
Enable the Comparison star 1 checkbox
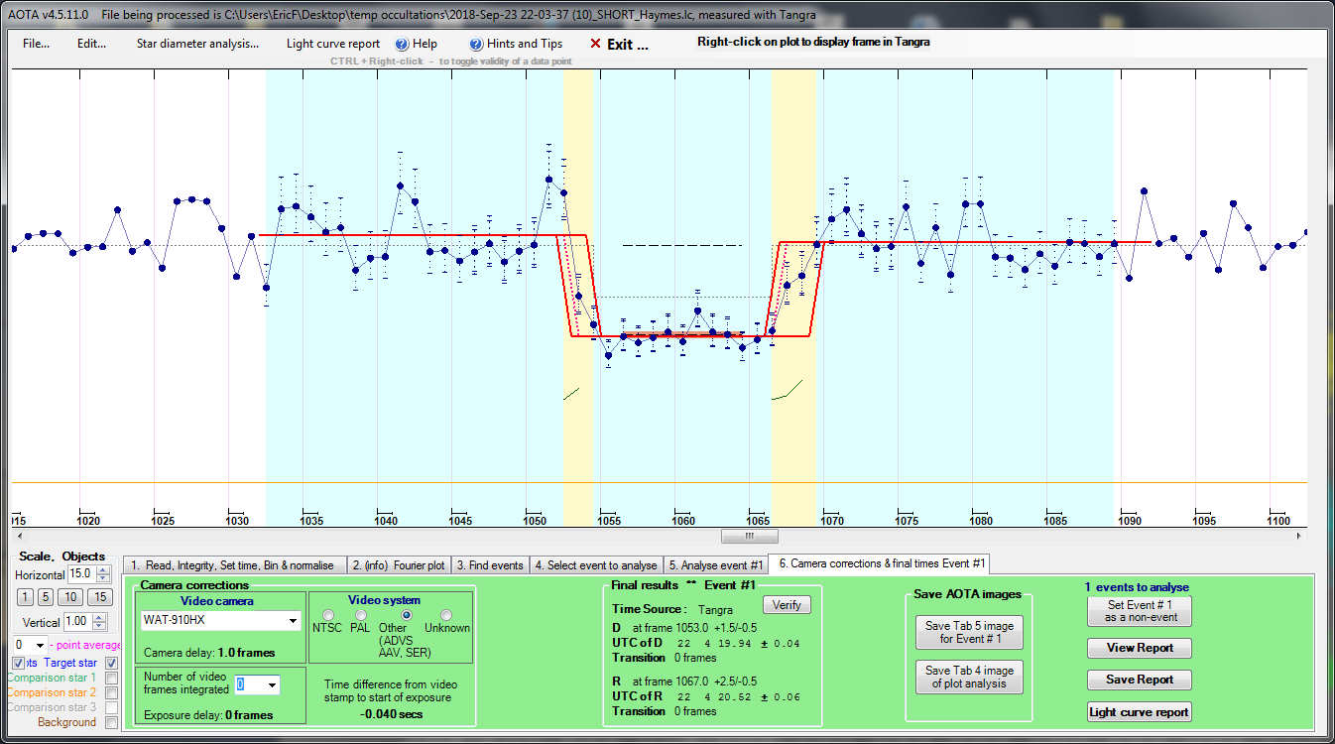(x=112, y=678)
